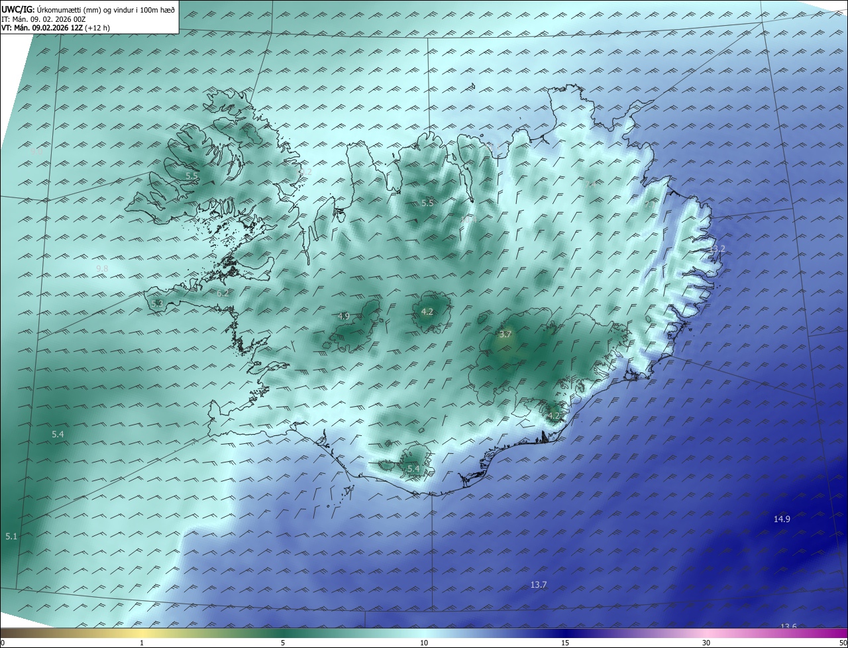Click the 5.4 value over the southwestern ocean
This screenshot has width=848, height=648.
click(58, 434)
